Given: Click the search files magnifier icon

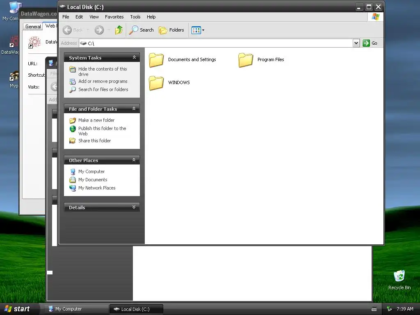Looking at the screenshot, I should pos(73,90).
